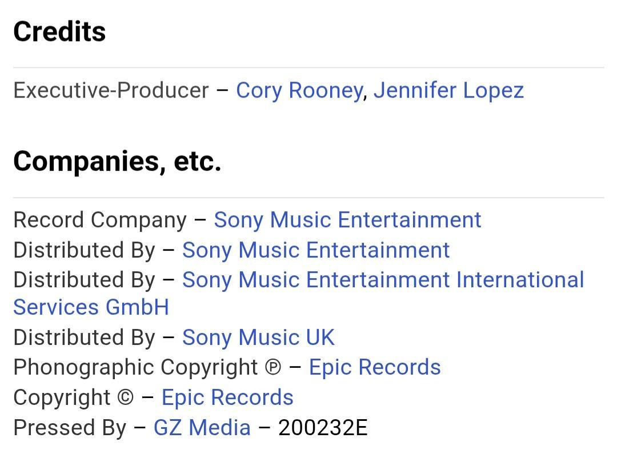The width and height of the screenshot is (617, 462).
Task: Click the Copyright © label text
Action: [x=73, y=397]
